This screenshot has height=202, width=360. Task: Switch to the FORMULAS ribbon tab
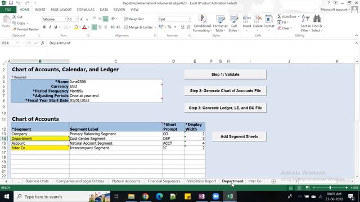[85, 10]
